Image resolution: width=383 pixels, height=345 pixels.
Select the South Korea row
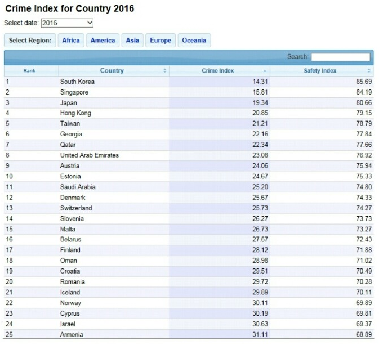click(x=189, y=82)
